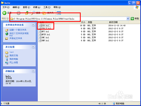141x106 pixels.
Task: Select the NPT.hol file
Action: pos(45,32)
